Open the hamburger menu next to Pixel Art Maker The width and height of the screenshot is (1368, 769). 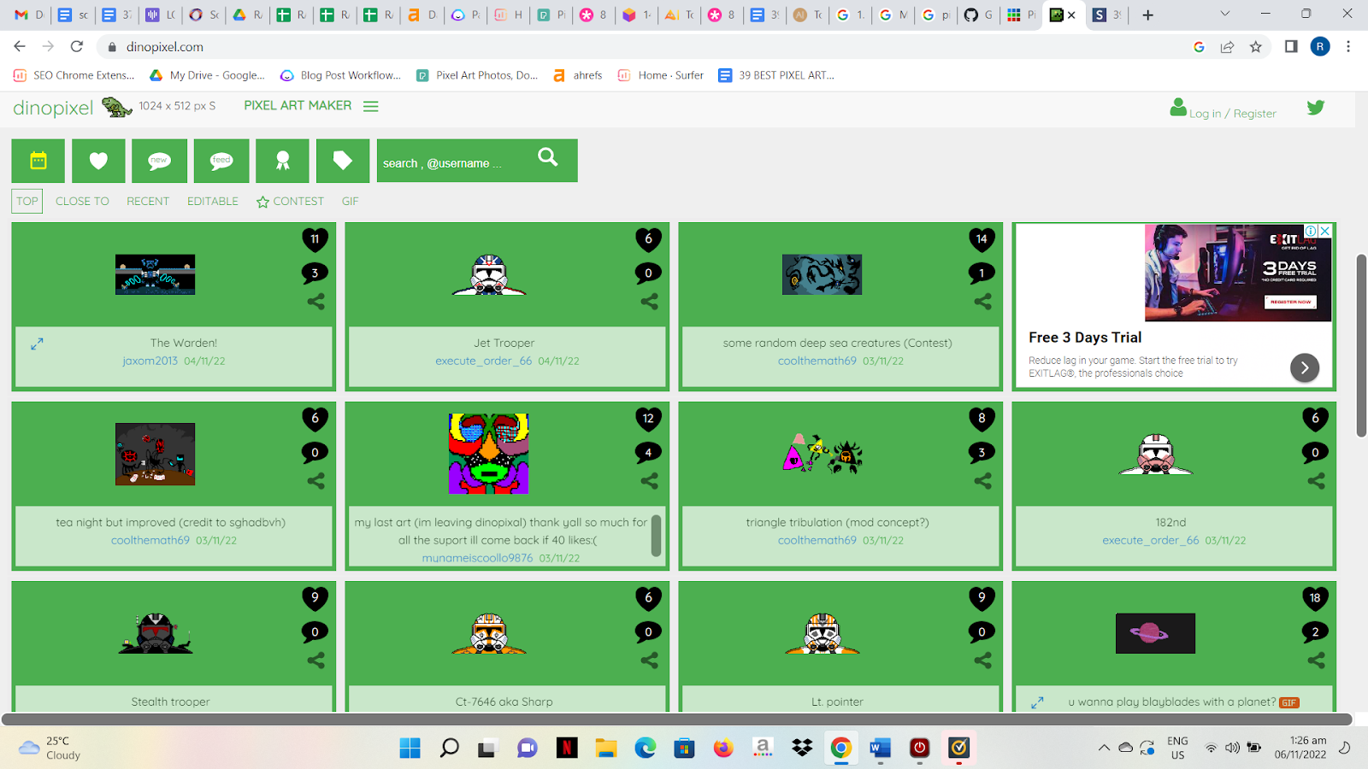(370, 106)
